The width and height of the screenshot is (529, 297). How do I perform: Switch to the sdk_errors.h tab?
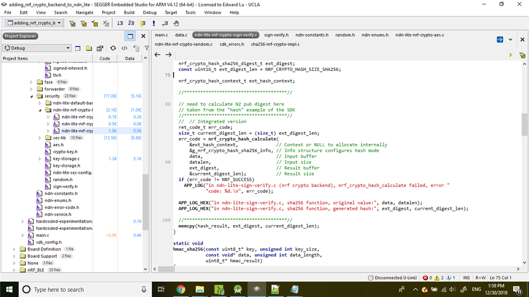[x=232, y=44]
